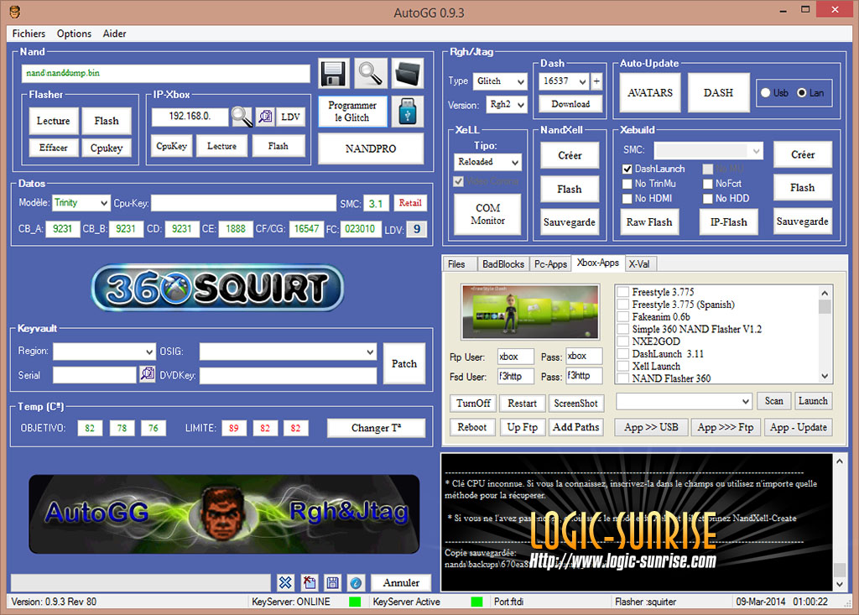Enable the No TrinMu checkbox
The width and height of the screenshot is (859, 615).
[x=627, y=184]
